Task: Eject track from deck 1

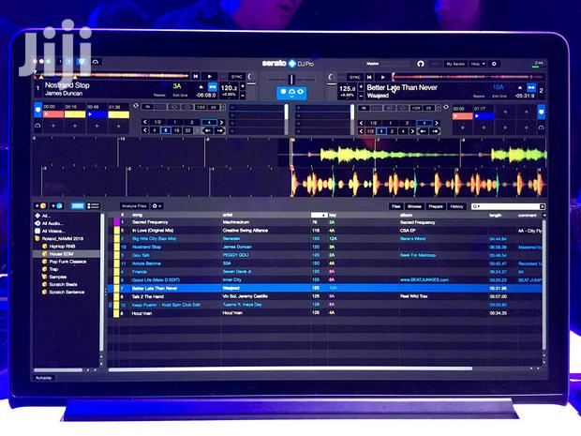Action: click(x=201, y=87)
